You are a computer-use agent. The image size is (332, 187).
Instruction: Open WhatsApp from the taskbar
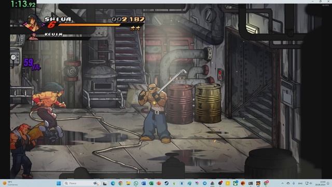(136, 183)
